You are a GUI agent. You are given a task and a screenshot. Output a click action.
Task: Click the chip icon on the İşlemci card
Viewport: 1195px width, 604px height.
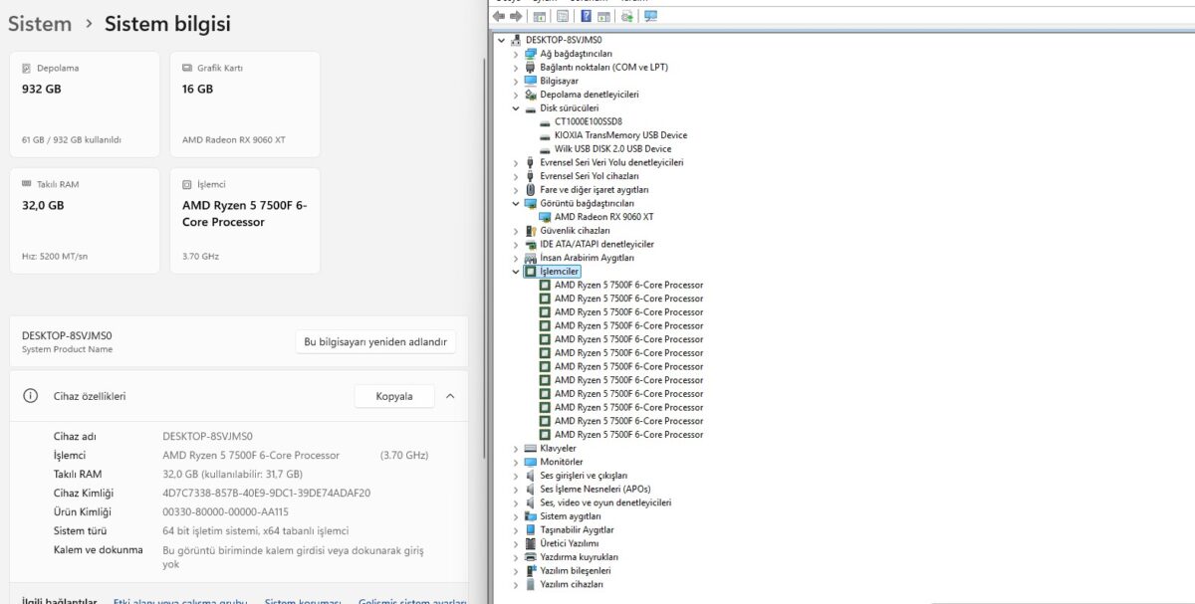coord(187,184)
